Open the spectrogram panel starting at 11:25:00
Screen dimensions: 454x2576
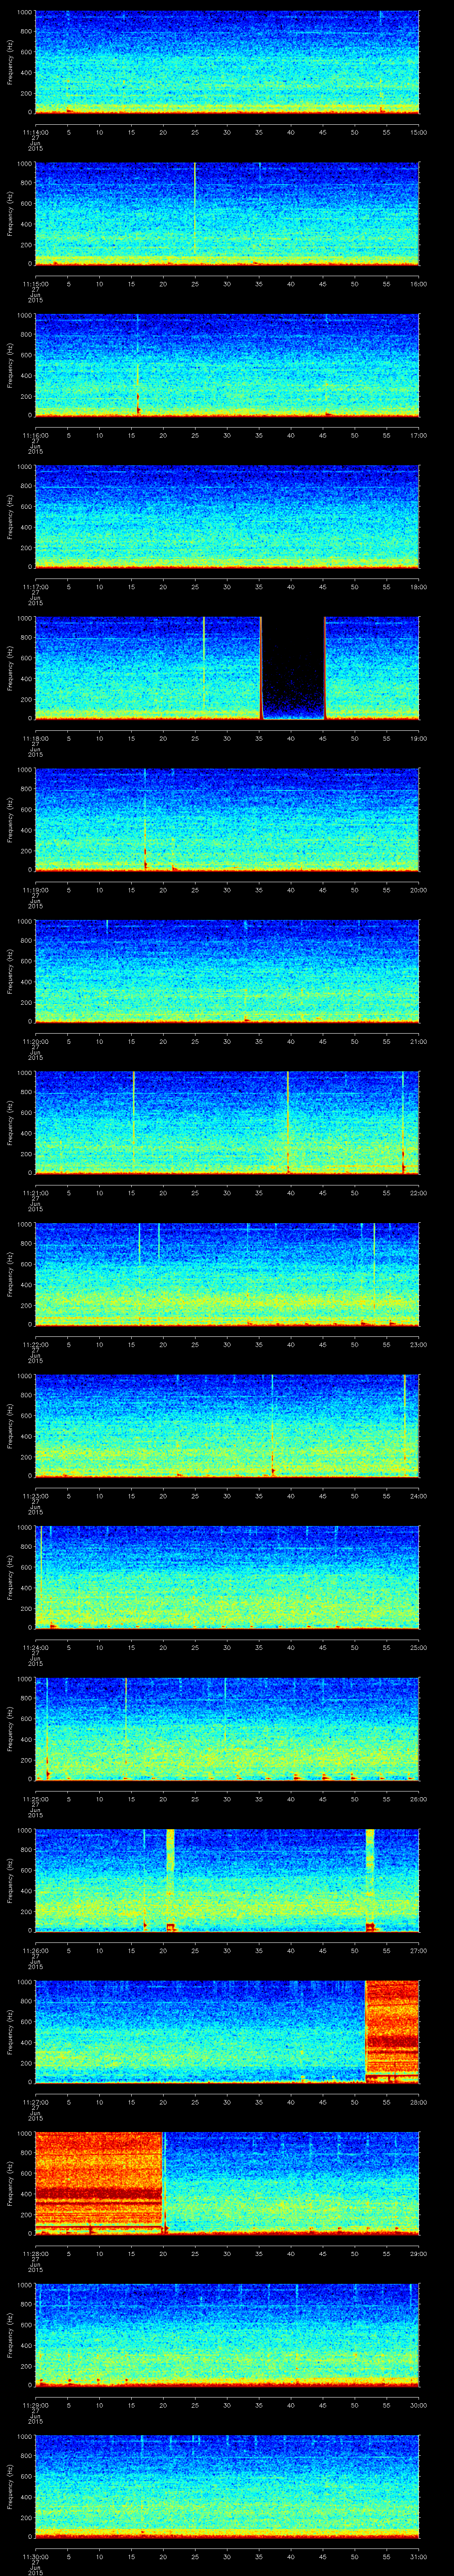coord(227,1729)
